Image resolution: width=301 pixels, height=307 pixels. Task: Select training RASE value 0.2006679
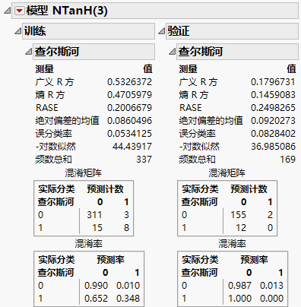[x=129, y=108]
